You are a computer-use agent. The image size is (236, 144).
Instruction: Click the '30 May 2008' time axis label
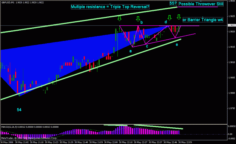[7, 142]
